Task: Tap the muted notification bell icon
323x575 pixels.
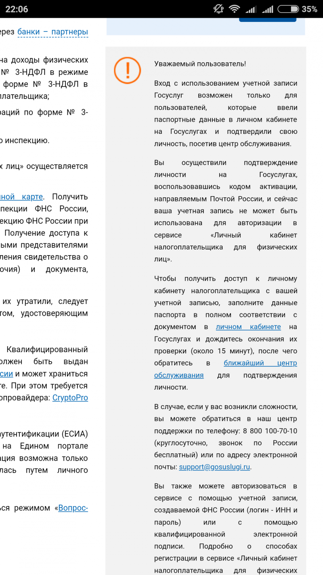Action: pos(218,9)
